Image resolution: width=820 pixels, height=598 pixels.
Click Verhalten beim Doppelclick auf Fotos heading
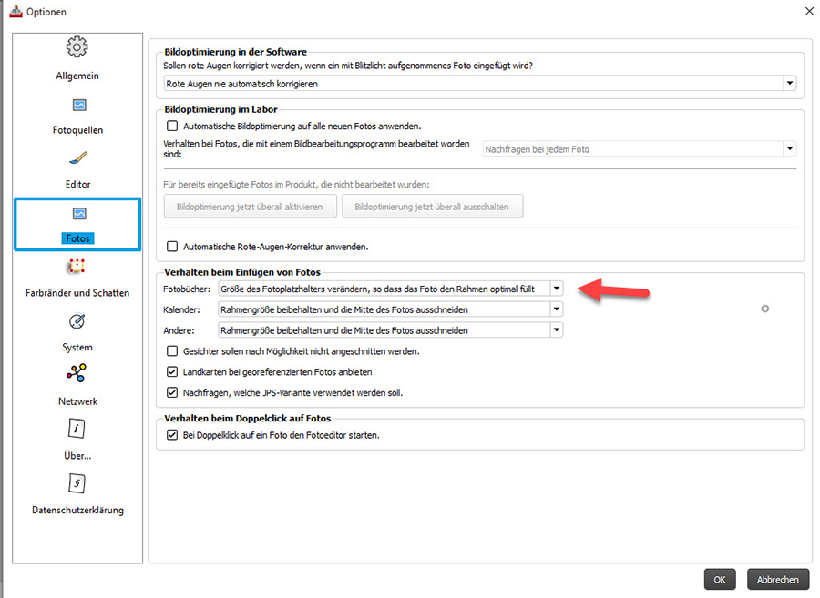[247, 419]
